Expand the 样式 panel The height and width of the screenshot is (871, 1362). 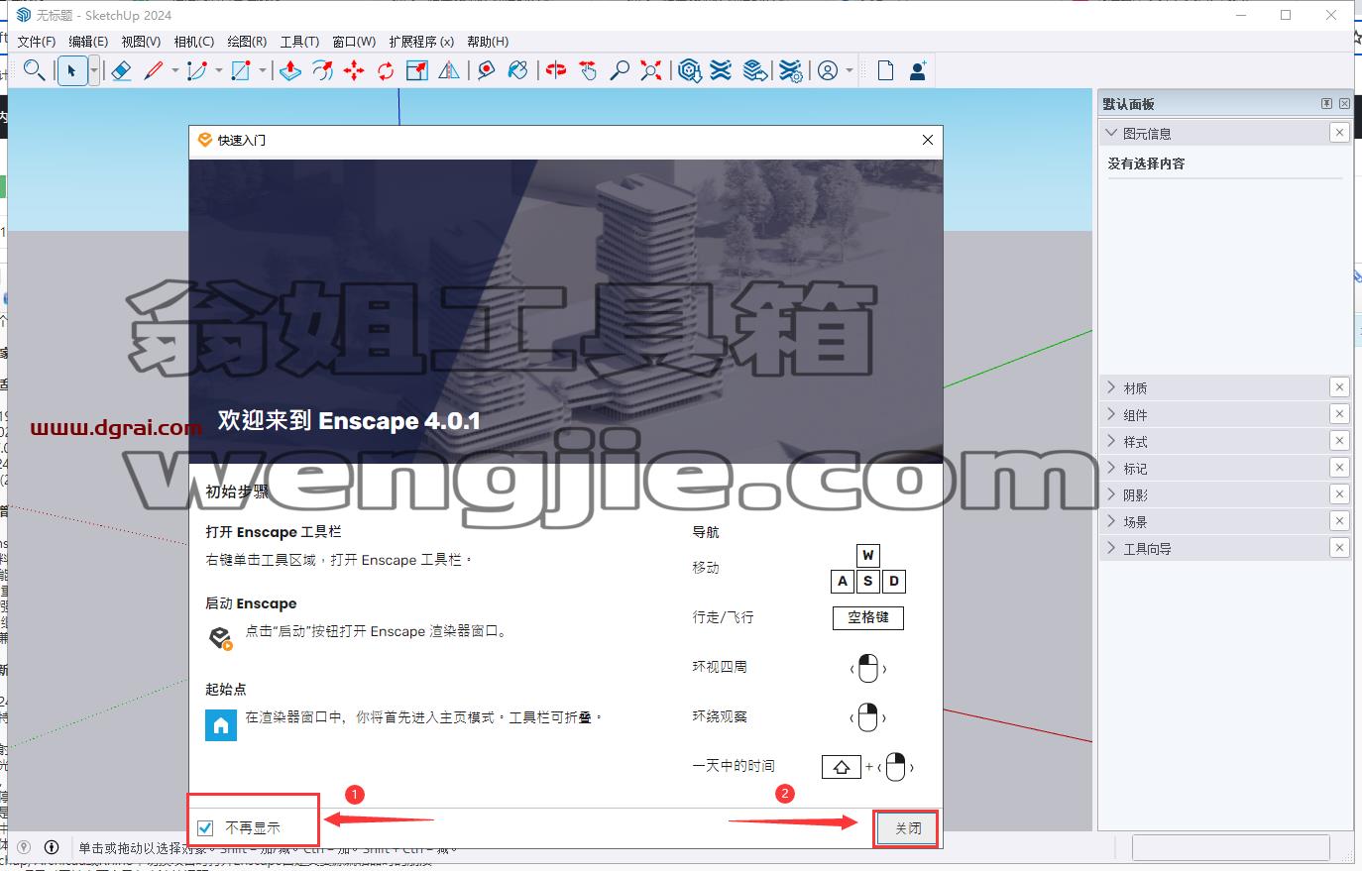pyautogui.click(x=1111, y=441)
